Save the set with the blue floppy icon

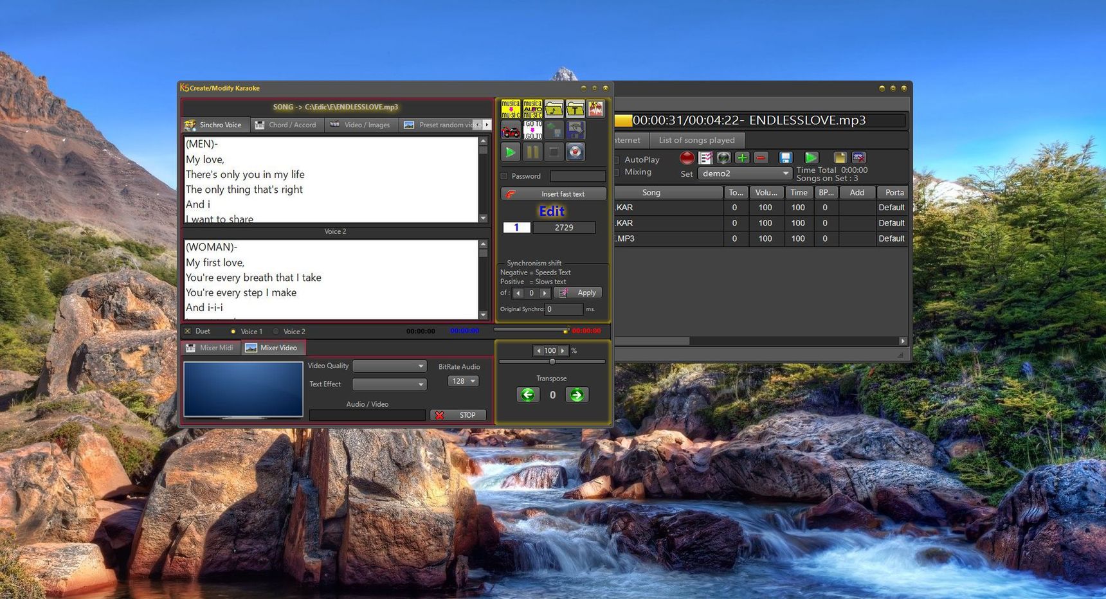[x=785, y=157]
